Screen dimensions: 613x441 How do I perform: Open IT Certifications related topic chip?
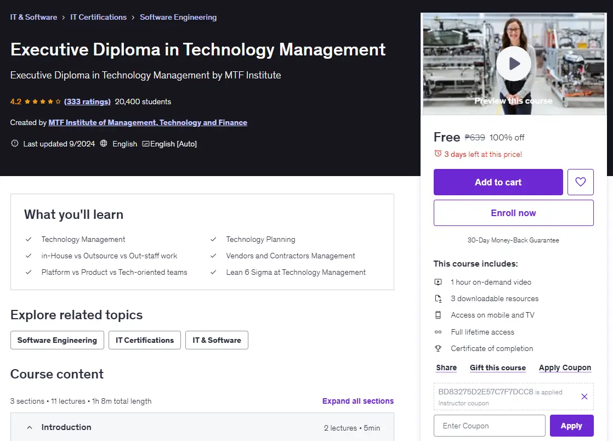[145, 340]
